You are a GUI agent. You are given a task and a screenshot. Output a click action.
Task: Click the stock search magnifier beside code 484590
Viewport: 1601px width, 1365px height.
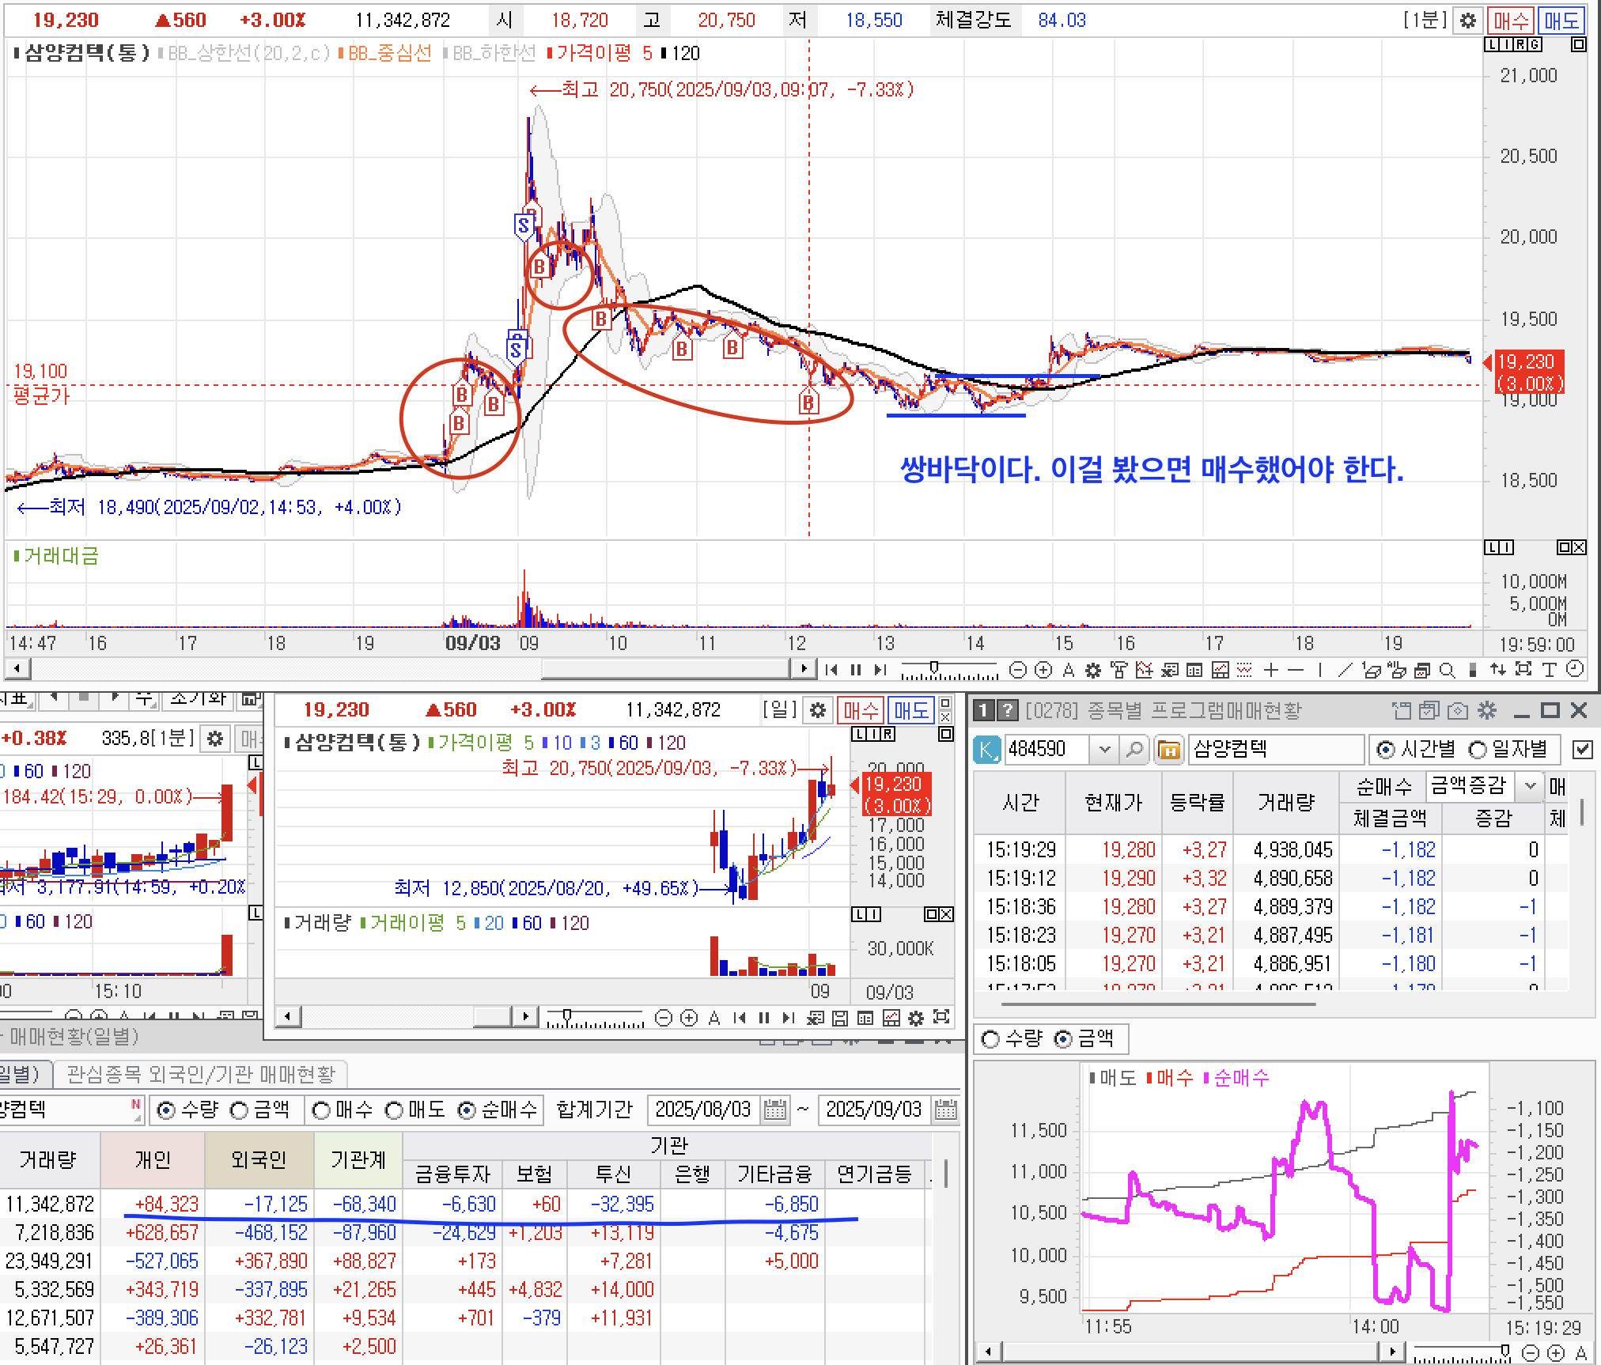1134,749
